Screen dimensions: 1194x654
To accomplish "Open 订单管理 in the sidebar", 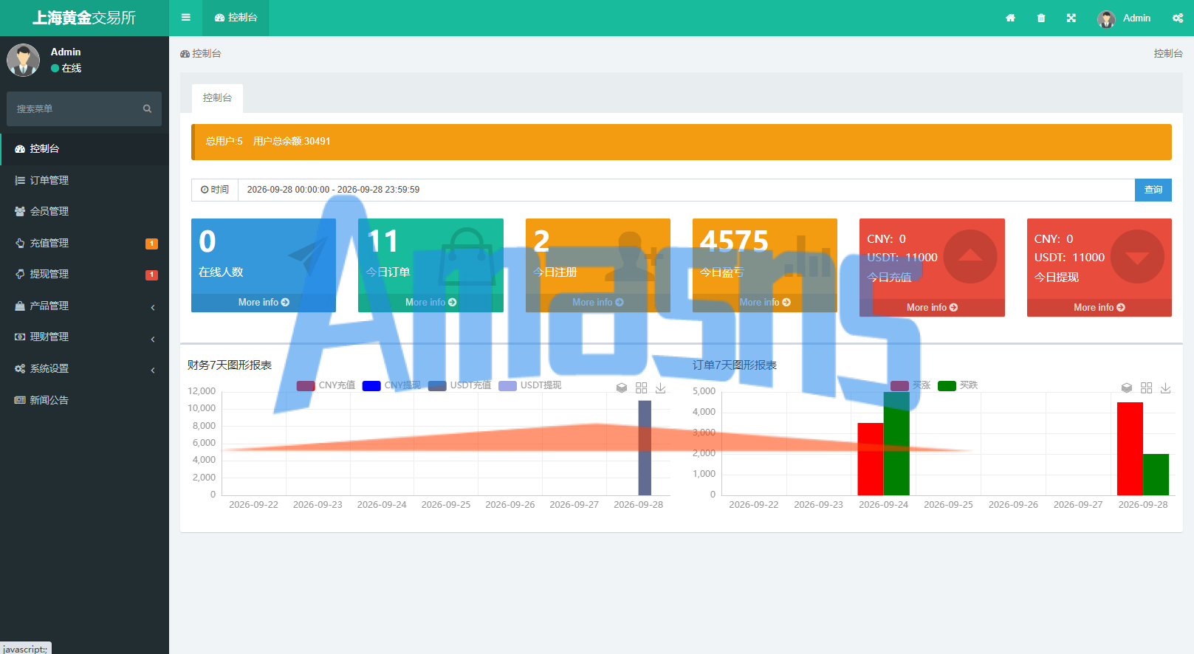I will [x=84, y=180].
